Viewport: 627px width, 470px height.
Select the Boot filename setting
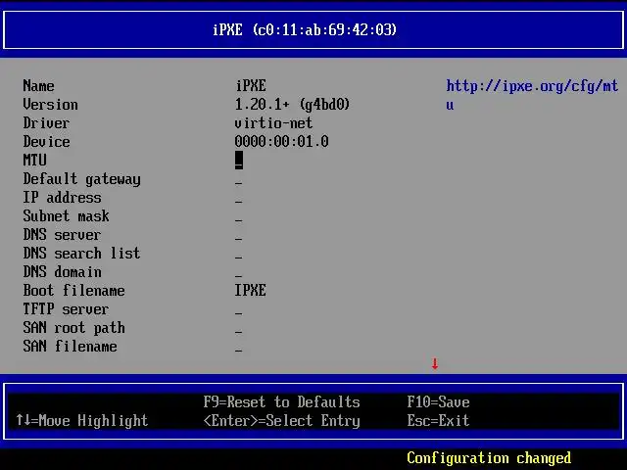pyautogui.click(x=73, y=291)
